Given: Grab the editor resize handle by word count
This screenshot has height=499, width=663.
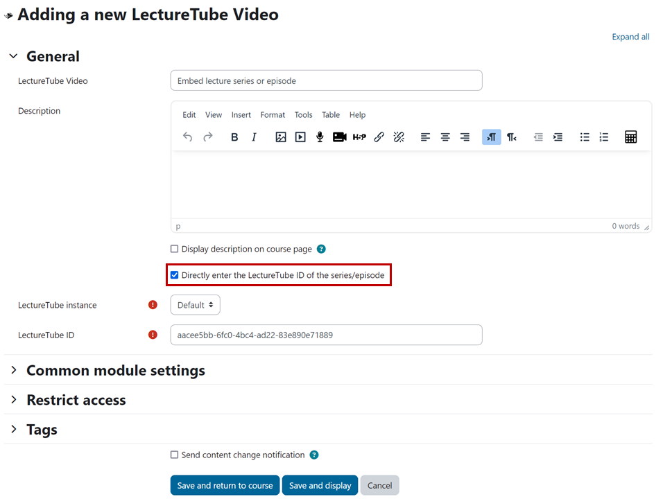Looking at the screenshot, I should coord(646,227).
